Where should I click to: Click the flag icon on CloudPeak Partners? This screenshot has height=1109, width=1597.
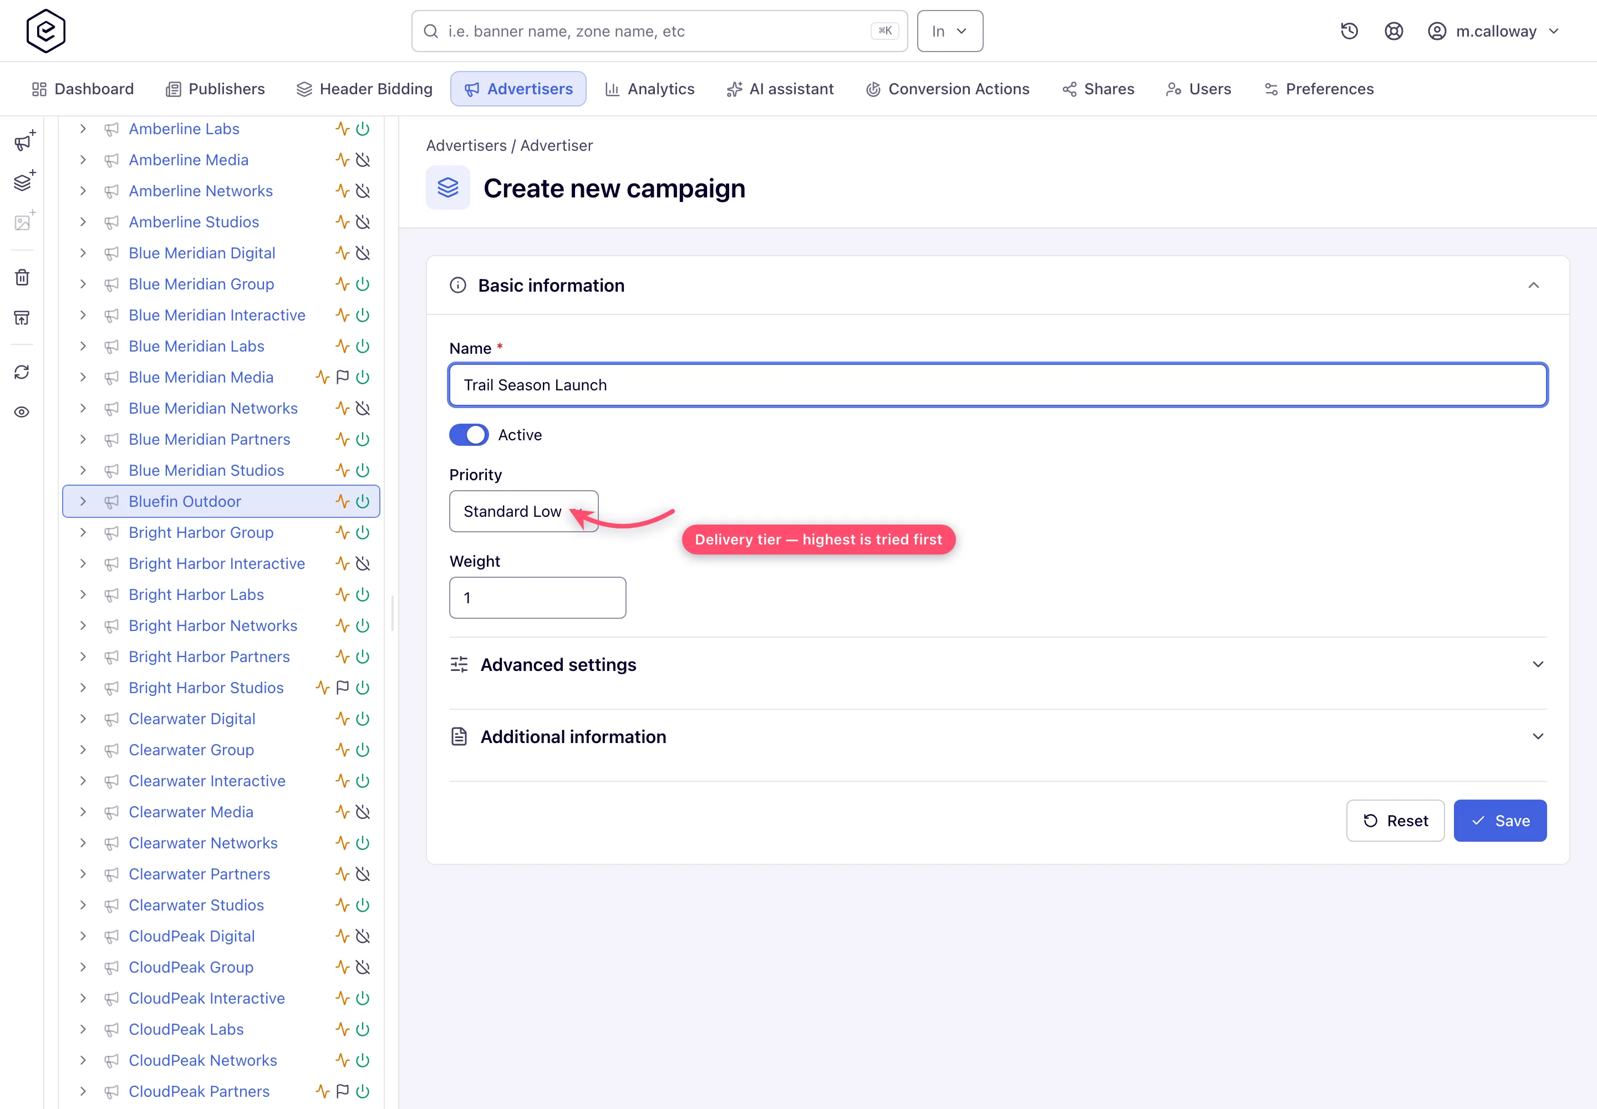pyautogui.click(x=343, y=1091)
